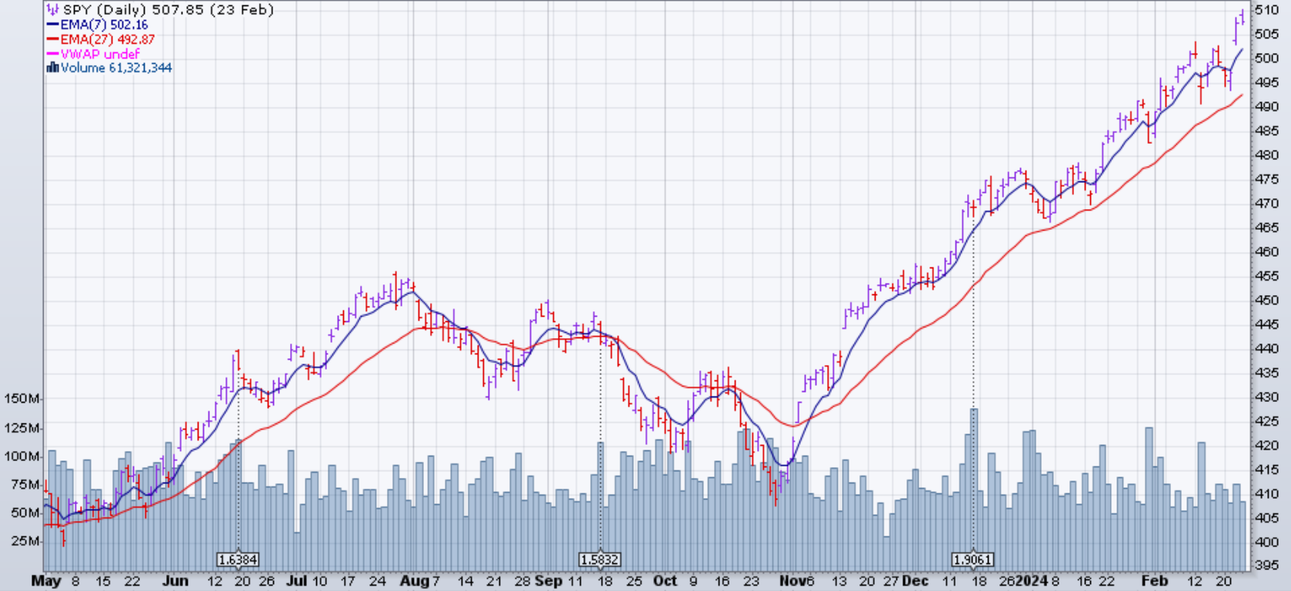Select the 1.9061 dividend marker

pyautogui.click(x=972, y=559)
